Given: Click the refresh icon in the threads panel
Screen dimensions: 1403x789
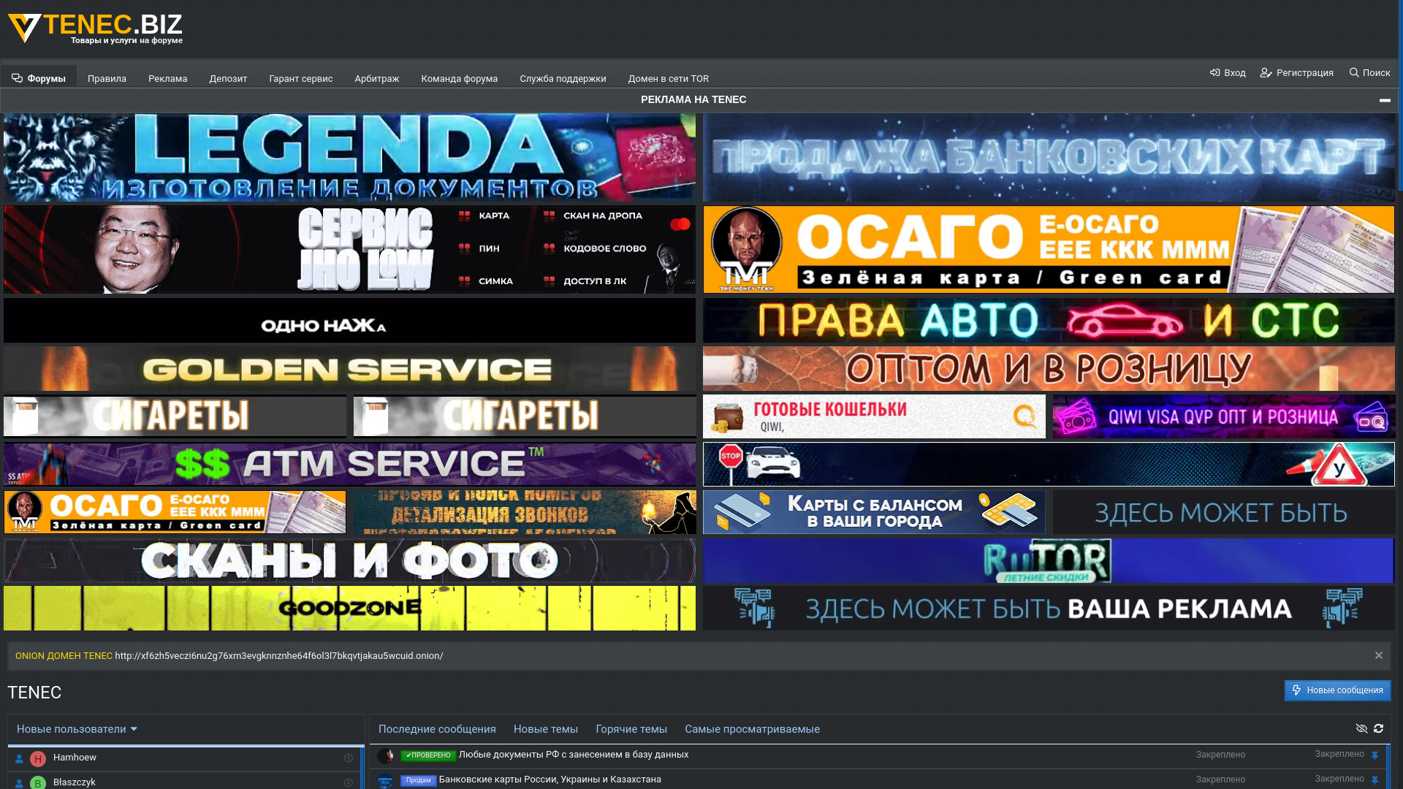Looking at the screenshot, I should [1378, 728].
